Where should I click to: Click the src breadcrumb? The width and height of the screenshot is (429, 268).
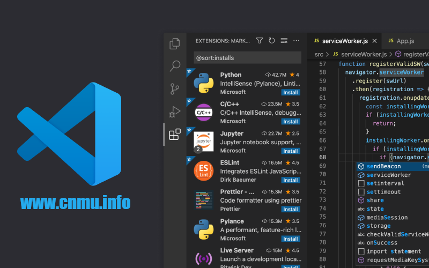319,55
